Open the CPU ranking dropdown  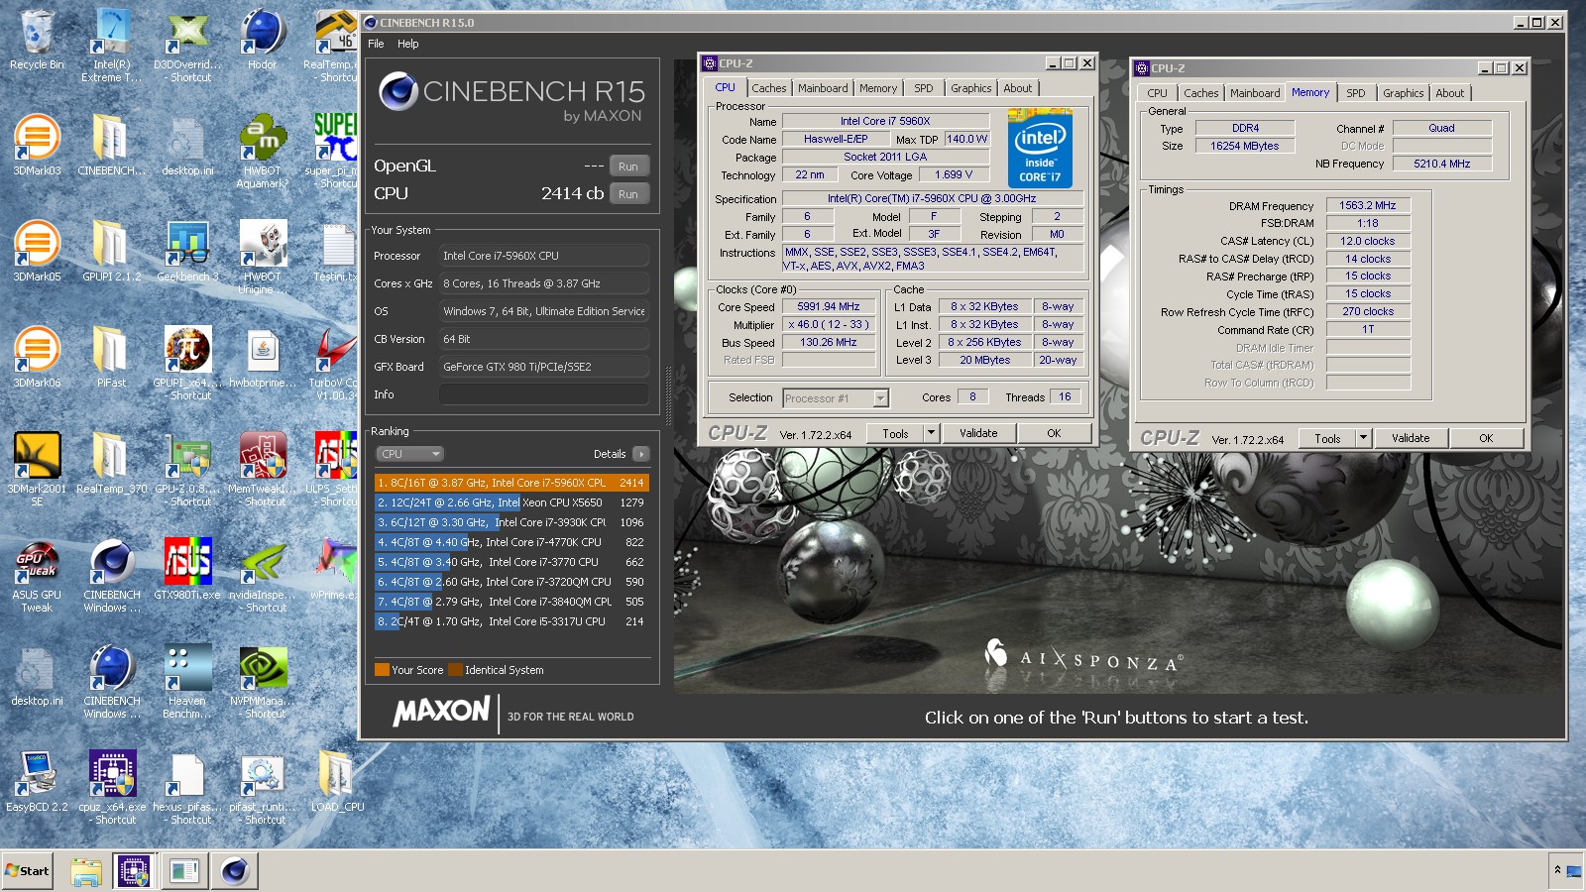coord(409,454)
